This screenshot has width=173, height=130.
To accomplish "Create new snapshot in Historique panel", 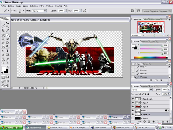I will 156,80.
